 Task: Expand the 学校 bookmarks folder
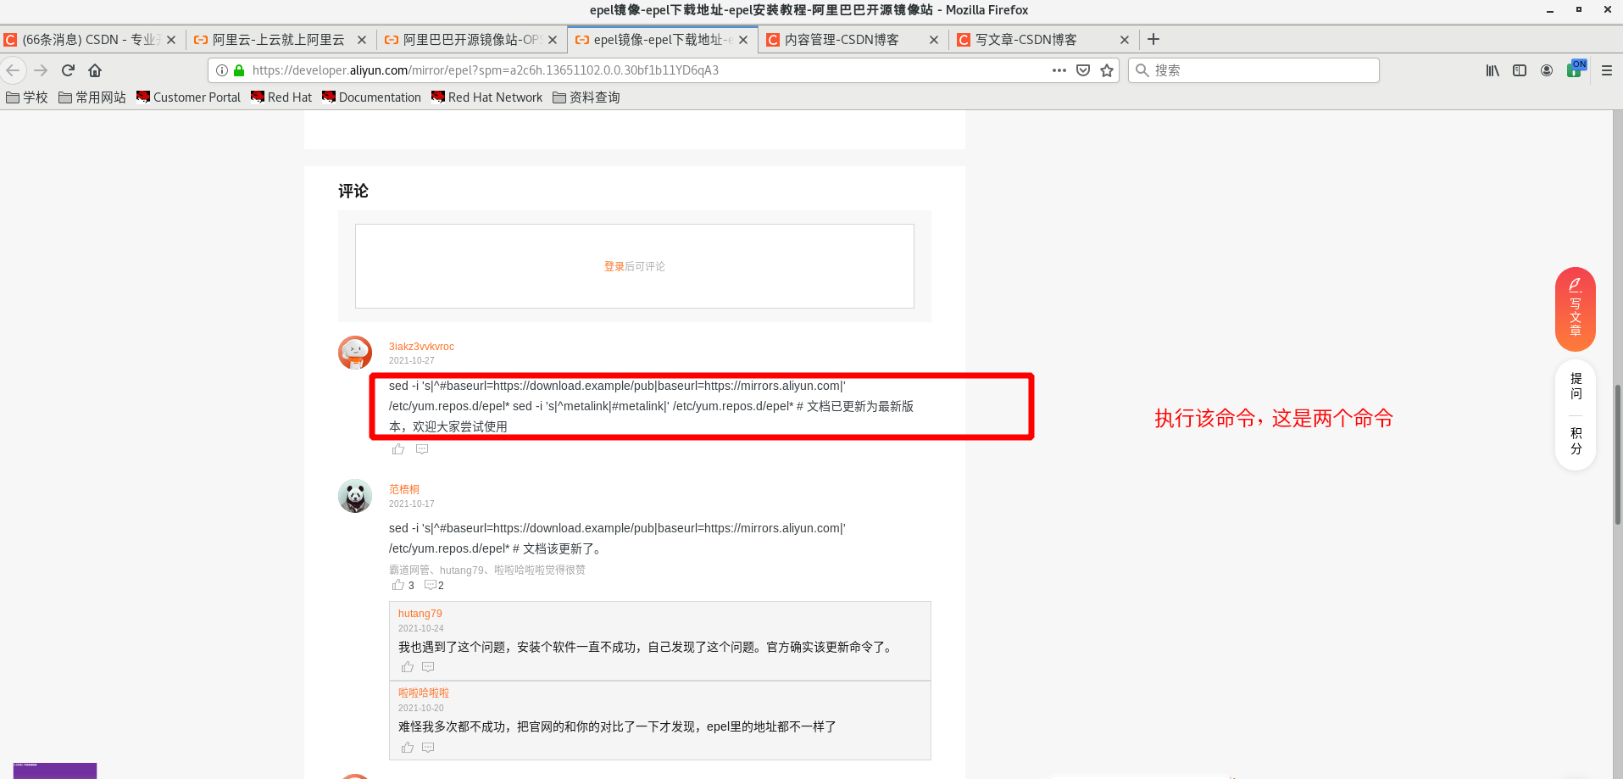(28, 97)
